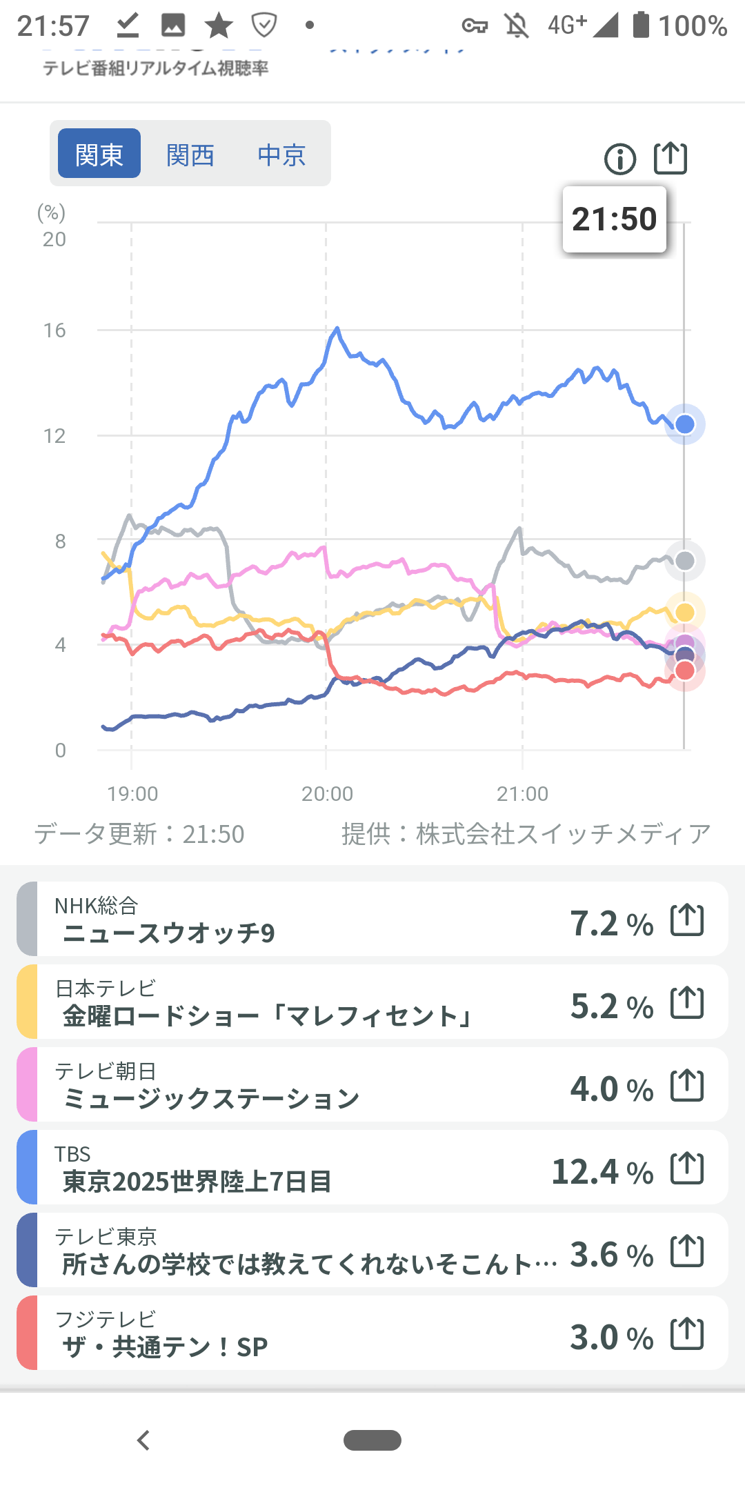Screen dimensions: 745x1490
Task: Tap the share icon above the chart
Action: click(x=670, y=159)
